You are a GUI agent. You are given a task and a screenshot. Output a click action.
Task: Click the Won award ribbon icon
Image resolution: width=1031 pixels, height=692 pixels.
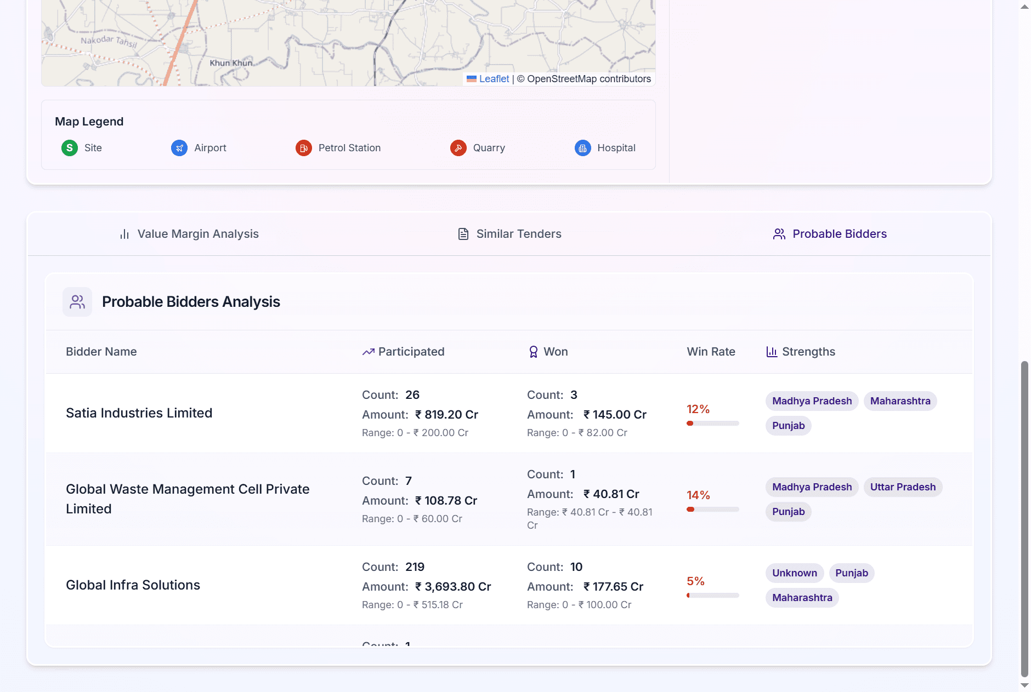pyautogui.click(x=533, y=352)
